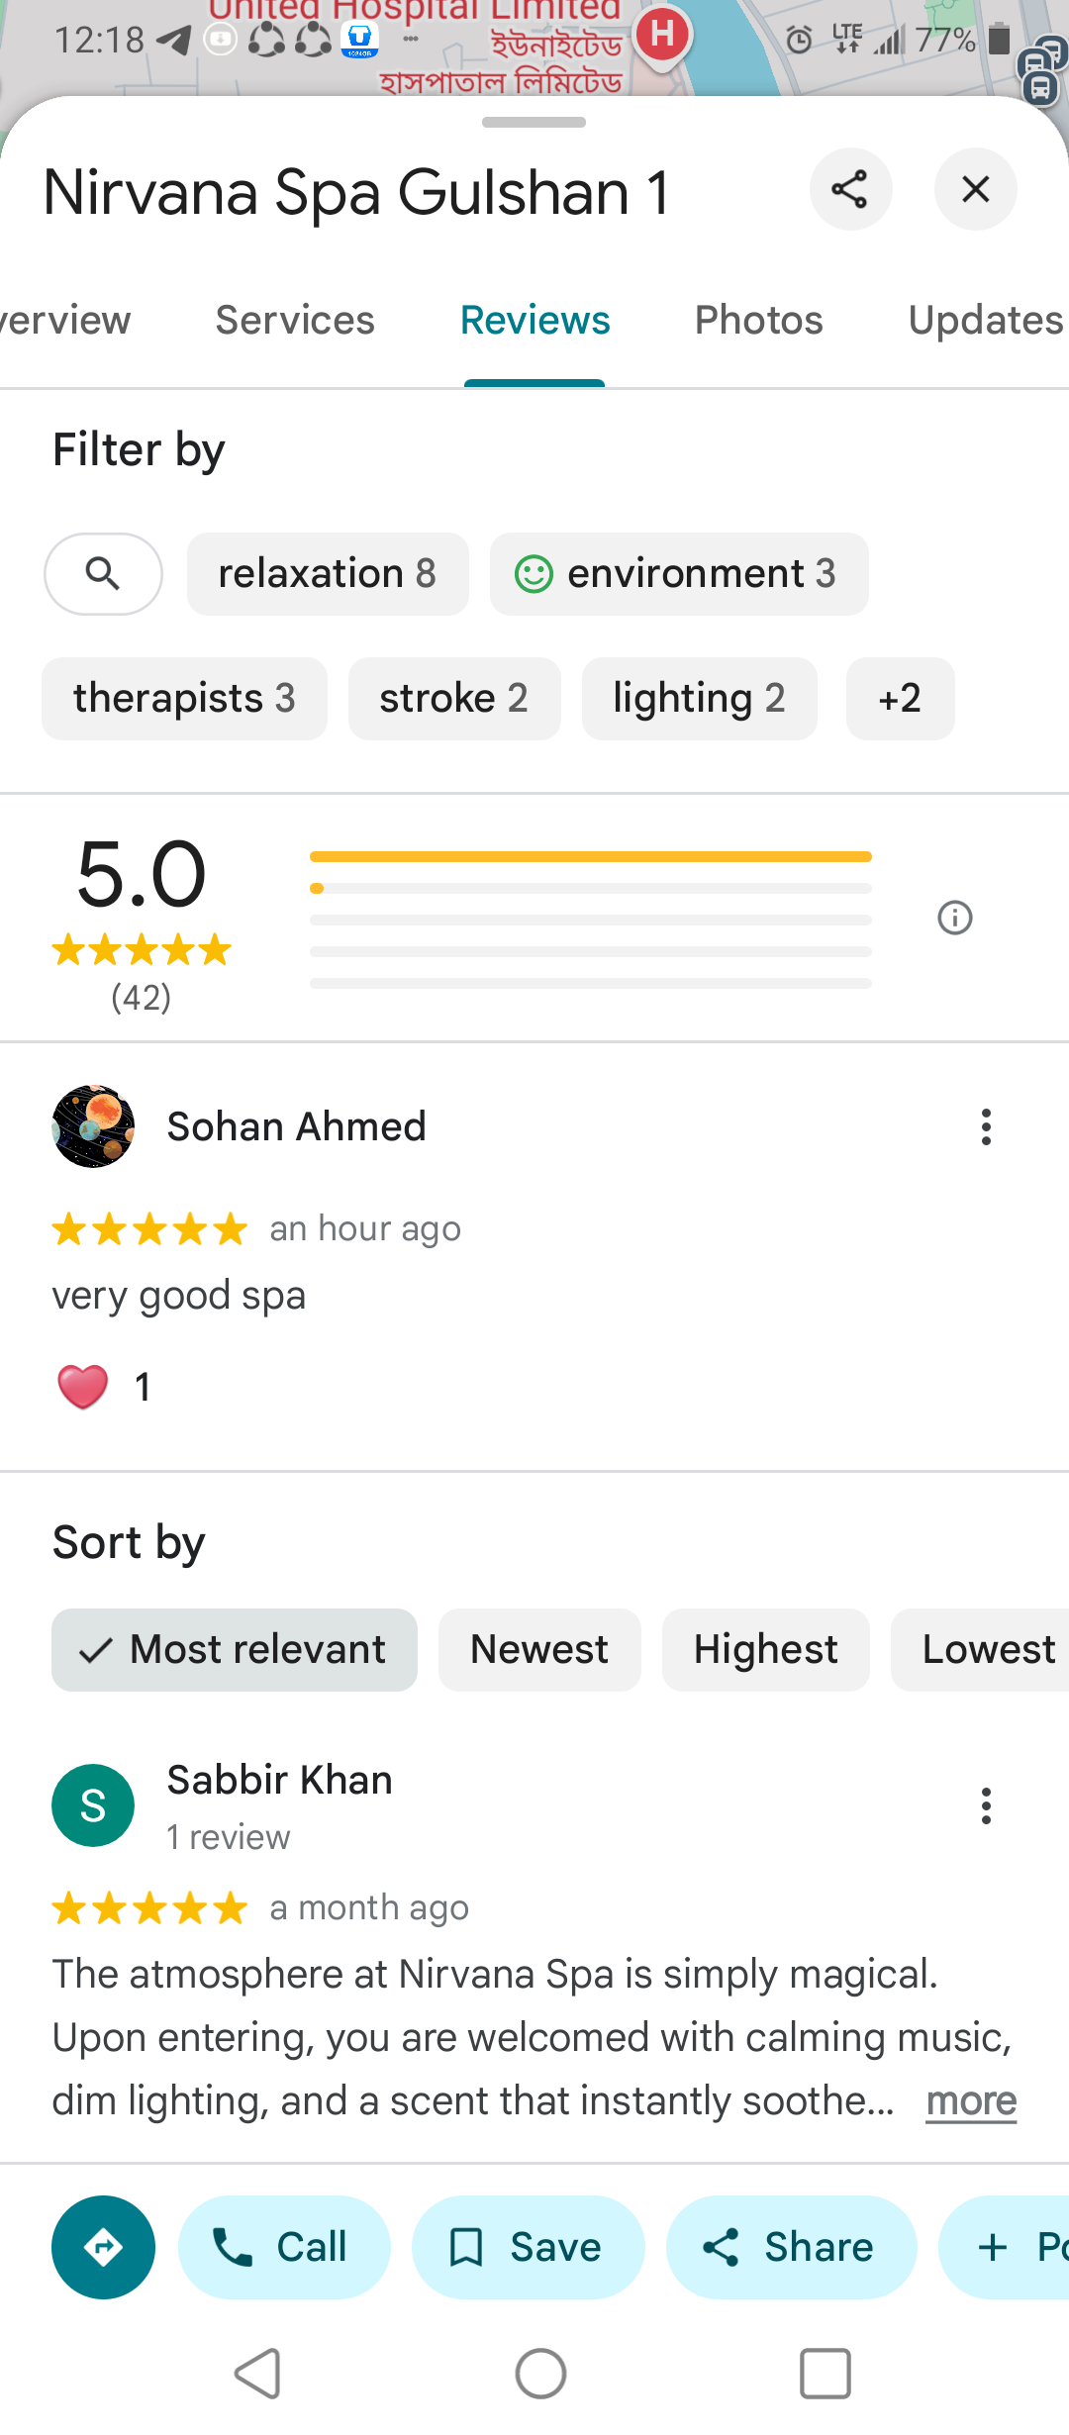Call Nirvana Spa using Call button

(284, 2247)
